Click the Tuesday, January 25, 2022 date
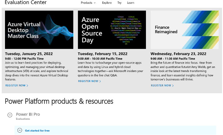 (29, 54)
